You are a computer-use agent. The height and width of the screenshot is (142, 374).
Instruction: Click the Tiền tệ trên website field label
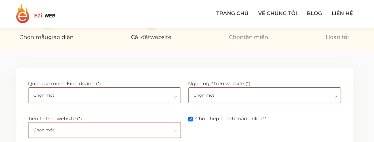click(55, 119)
